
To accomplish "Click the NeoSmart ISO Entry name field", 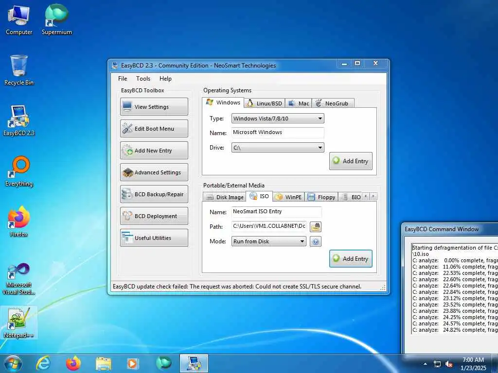I will click(276, 212).
